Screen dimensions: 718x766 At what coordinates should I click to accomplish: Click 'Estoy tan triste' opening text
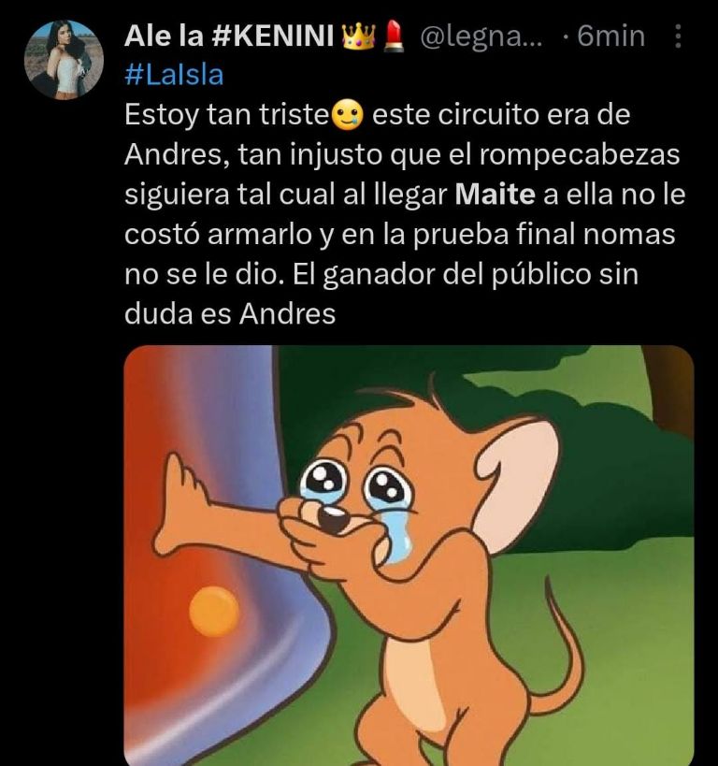pyautogui.click(x=227, y=116)
